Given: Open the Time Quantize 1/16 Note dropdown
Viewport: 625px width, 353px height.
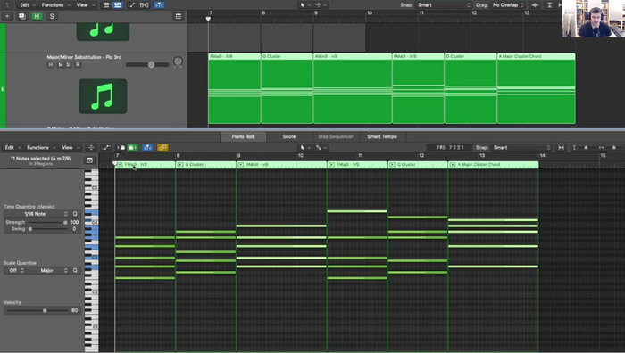Looking at the screenshot, I should coord(37,214).
